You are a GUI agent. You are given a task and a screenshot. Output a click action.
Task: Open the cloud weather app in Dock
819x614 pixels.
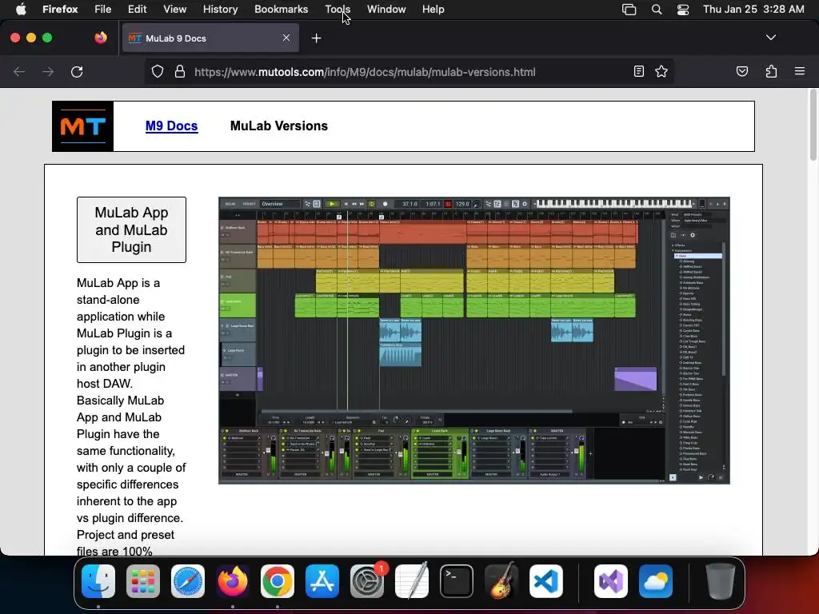coord(656,581)
